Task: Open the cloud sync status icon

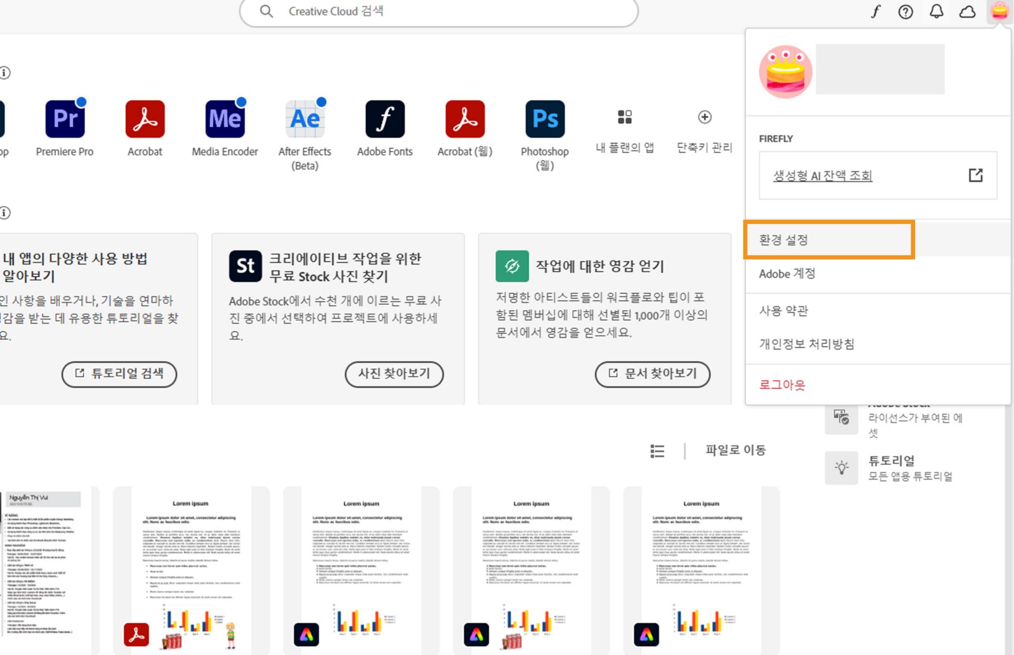Action: (967, 12)
